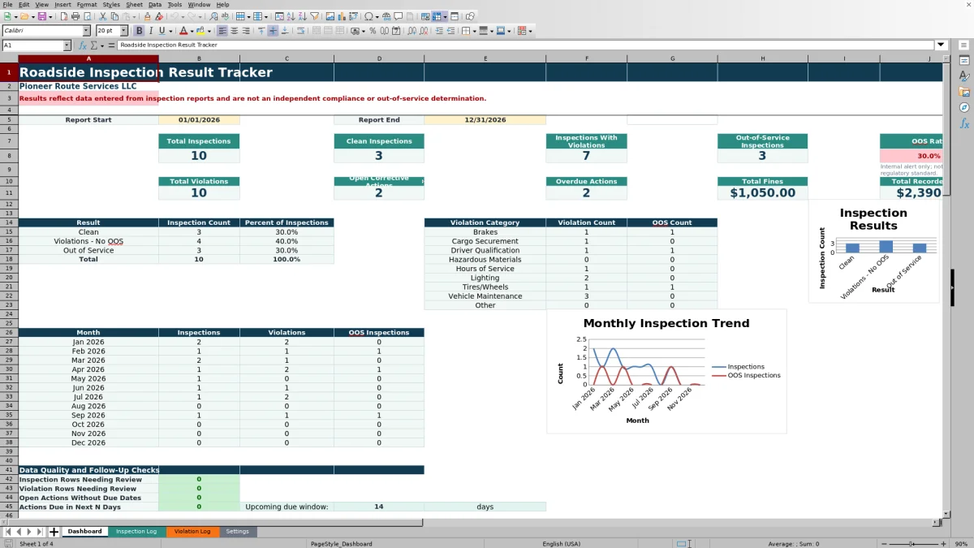Open the Font Name dropdown

pos(86,31)
